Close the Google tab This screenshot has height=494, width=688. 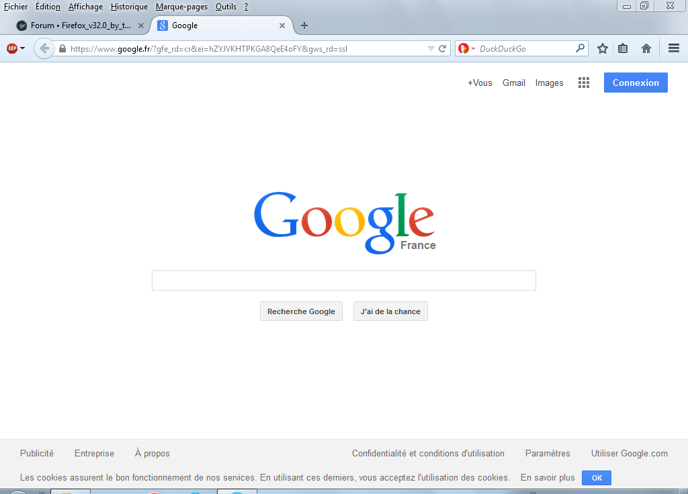pos(282,26)
